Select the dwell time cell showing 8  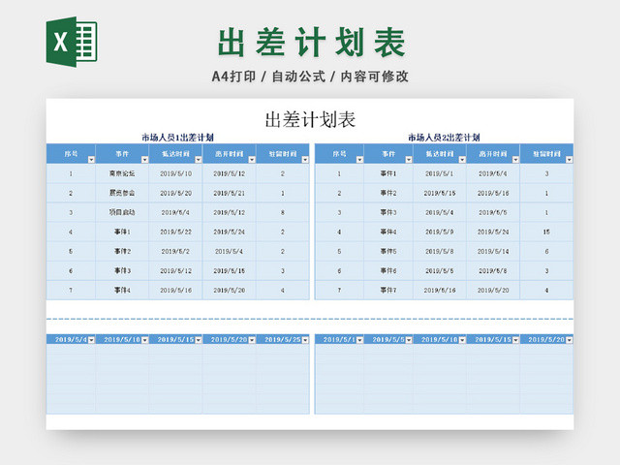click(x=283, y=212)
